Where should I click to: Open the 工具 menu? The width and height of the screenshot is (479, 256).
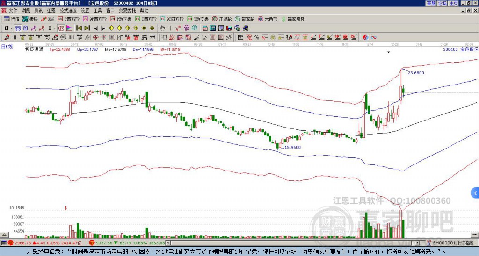98,11
